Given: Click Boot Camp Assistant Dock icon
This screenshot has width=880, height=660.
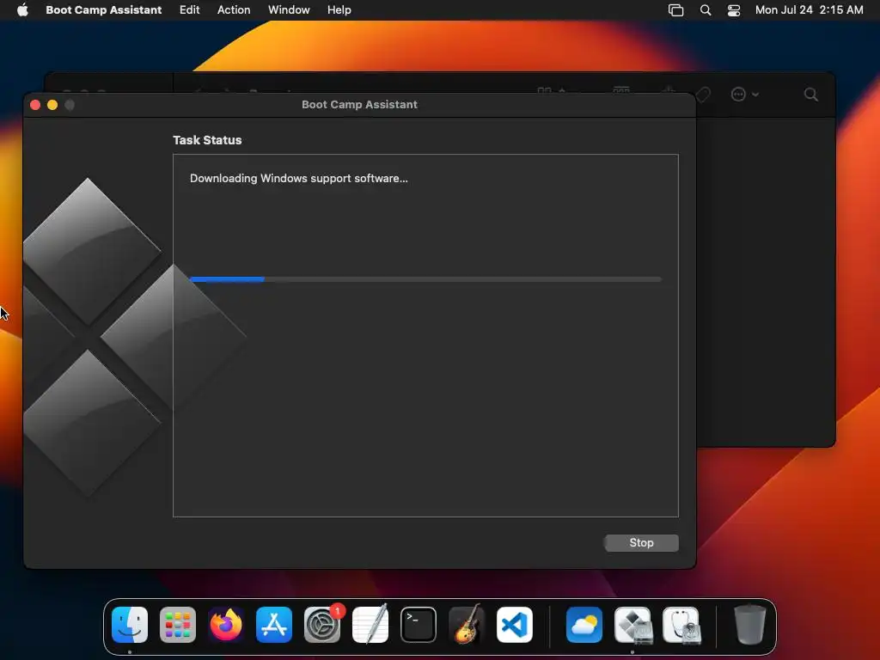Looking at the screenshot, I should click(632, 625).
